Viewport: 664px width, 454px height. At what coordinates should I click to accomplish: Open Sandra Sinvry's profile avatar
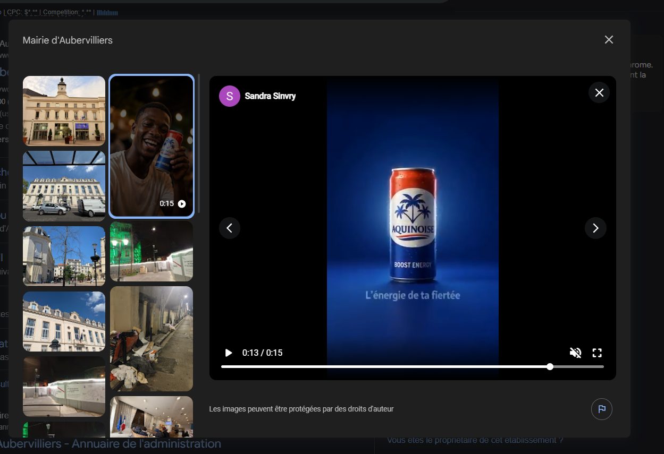tap(230, 96)
